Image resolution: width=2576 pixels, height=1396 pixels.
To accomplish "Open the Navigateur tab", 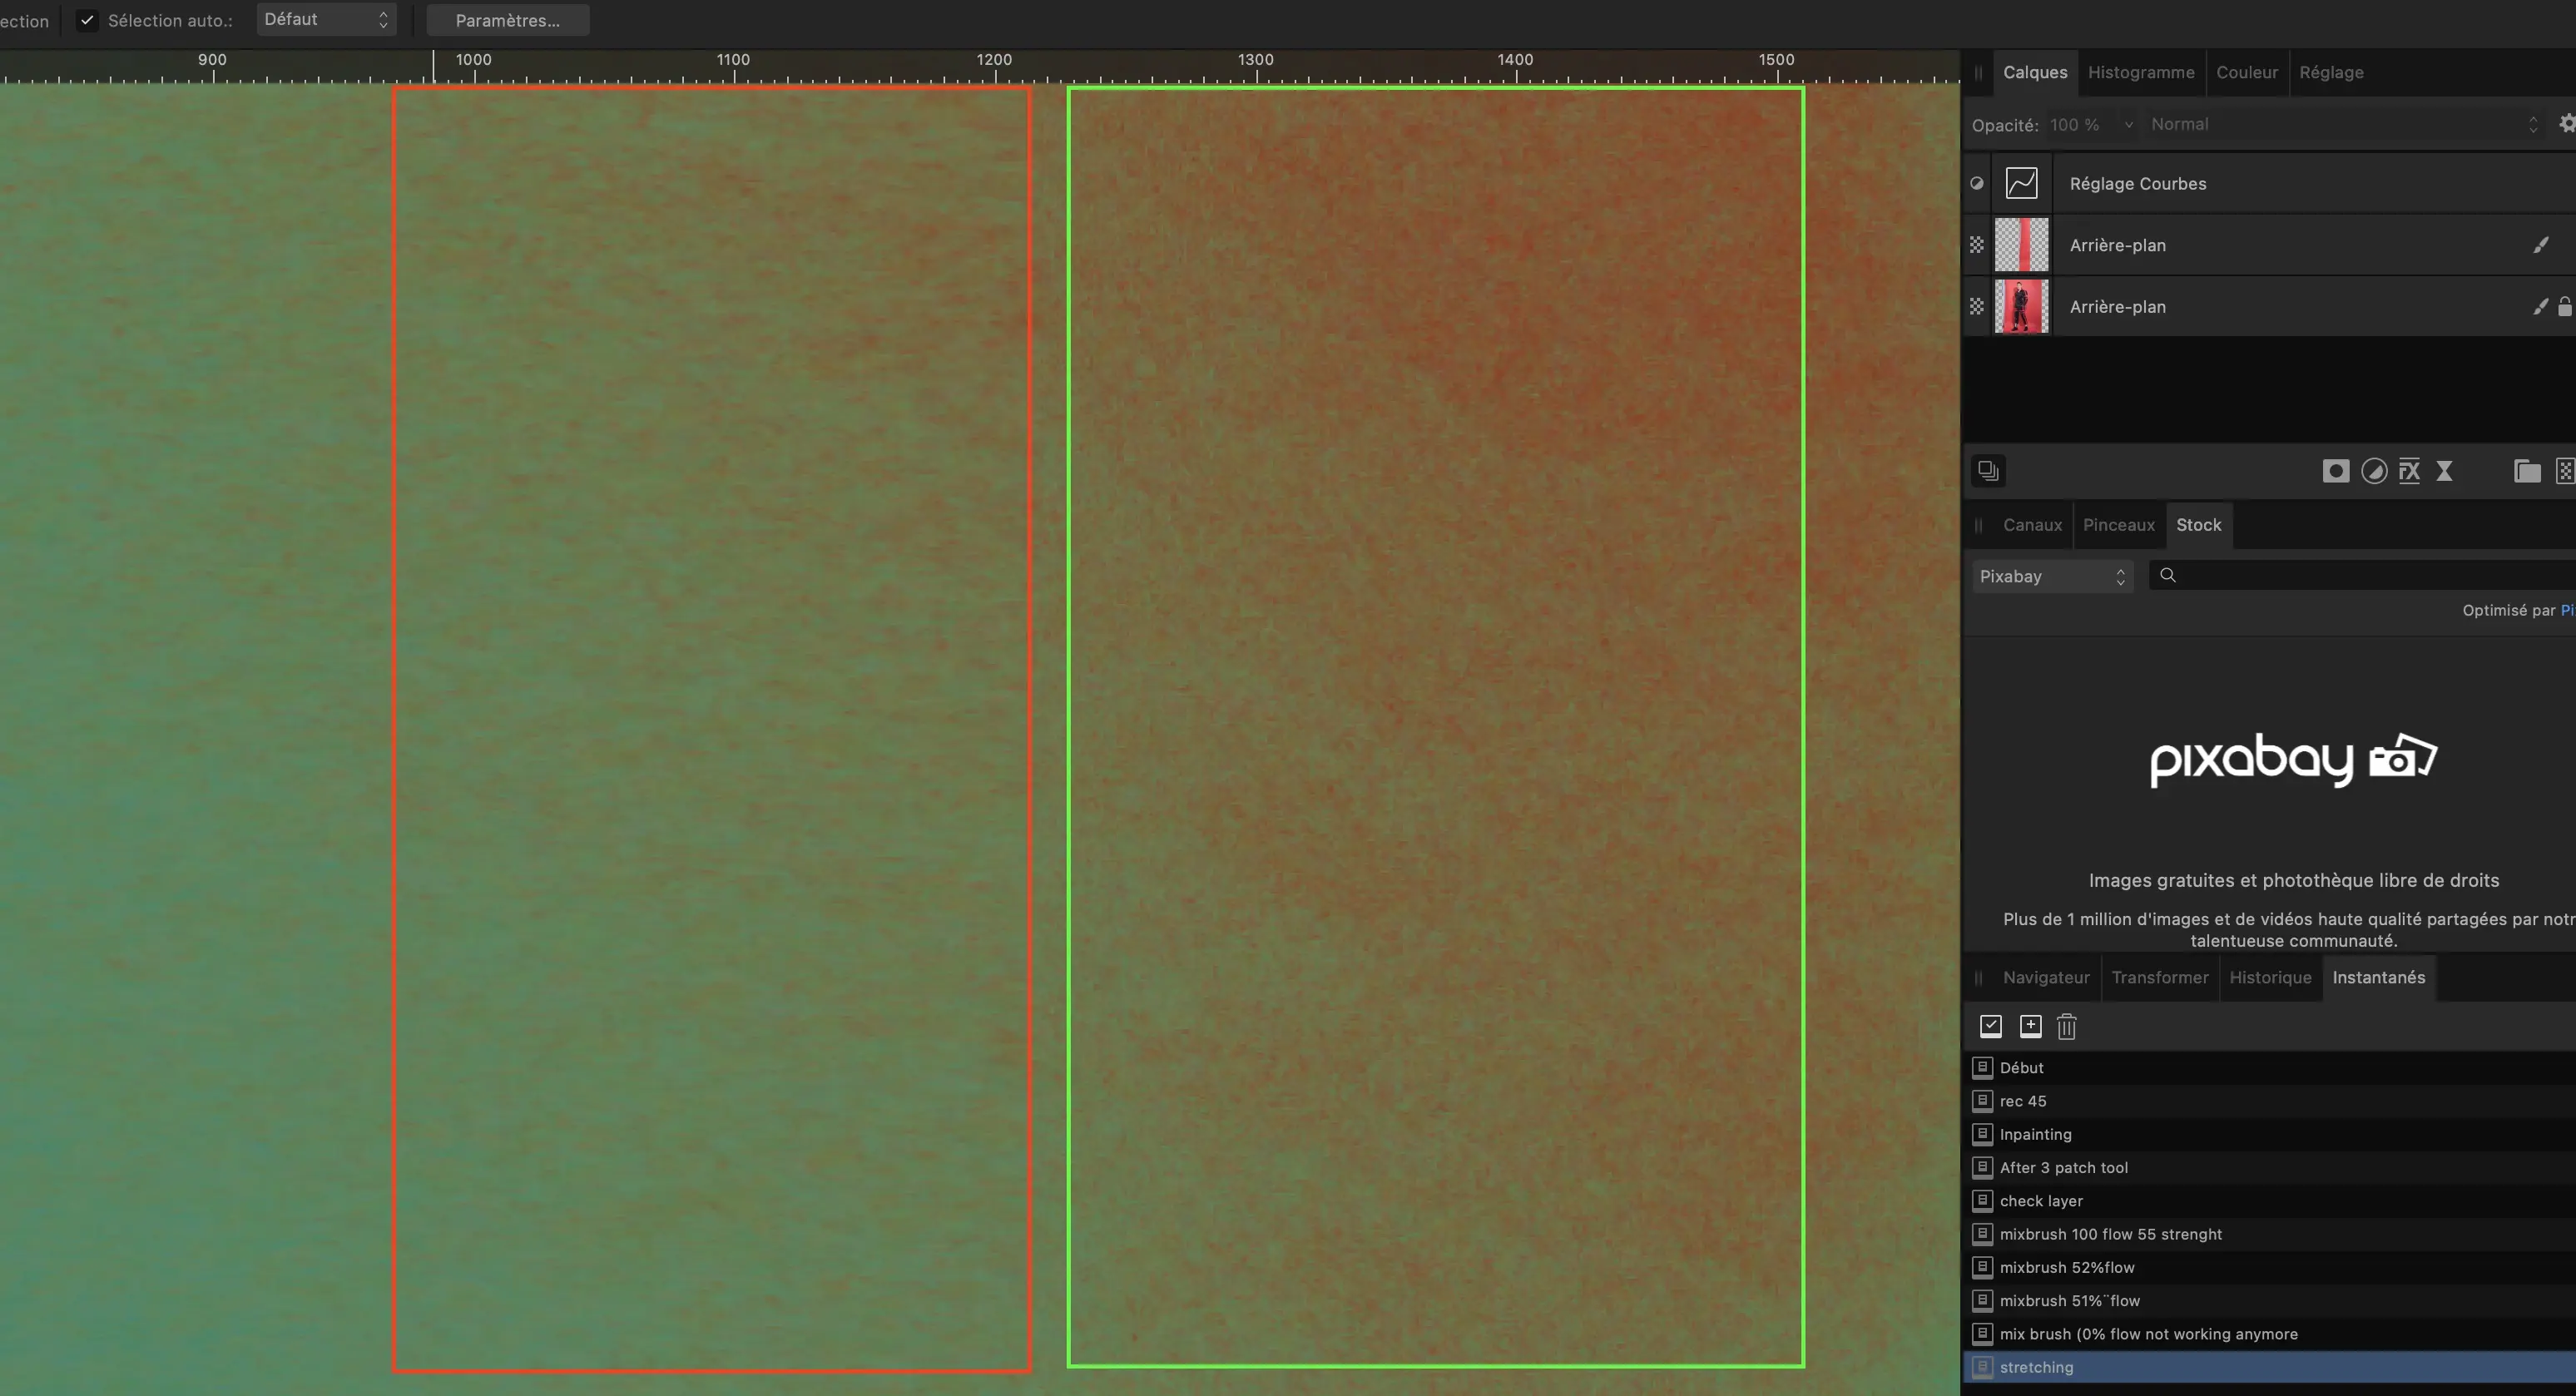I will (2046, 977).
